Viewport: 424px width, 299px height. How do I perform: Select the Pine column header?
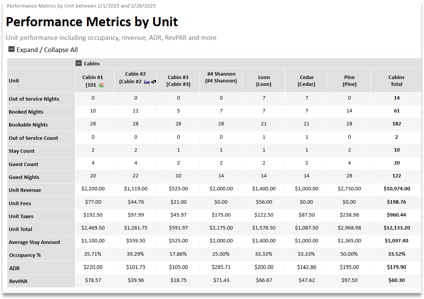click(x=349, y=80)
